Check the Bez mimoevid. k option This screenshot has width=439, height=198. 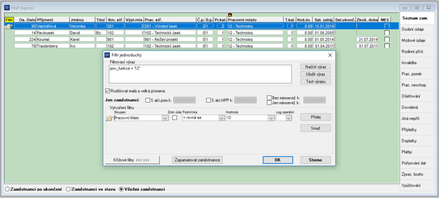[269, 98]
